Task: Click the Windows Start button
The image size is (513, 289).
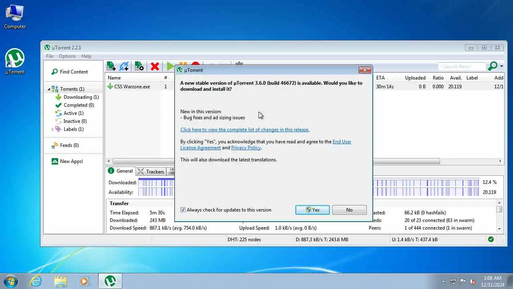Action: pyautogui.click(x=10, y=281)
